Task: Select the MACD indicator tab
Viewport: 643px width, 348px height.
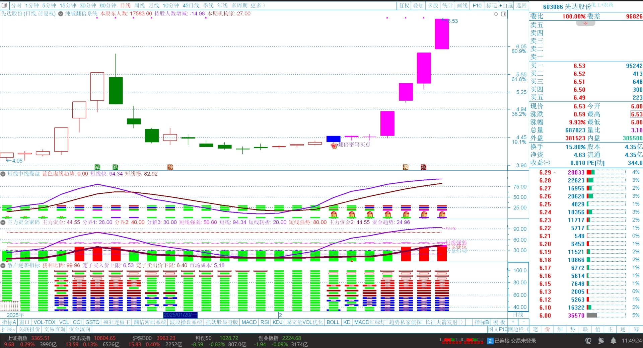Action: coord(249,322)
